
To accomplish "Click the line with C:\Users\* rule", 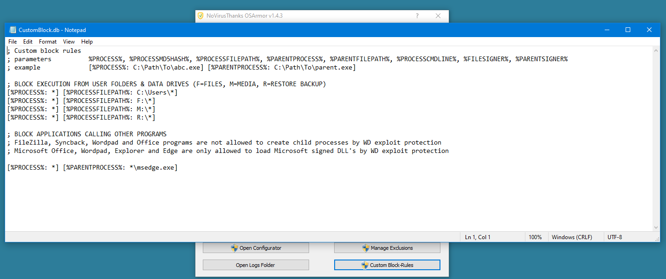I will tap(92, 92).
